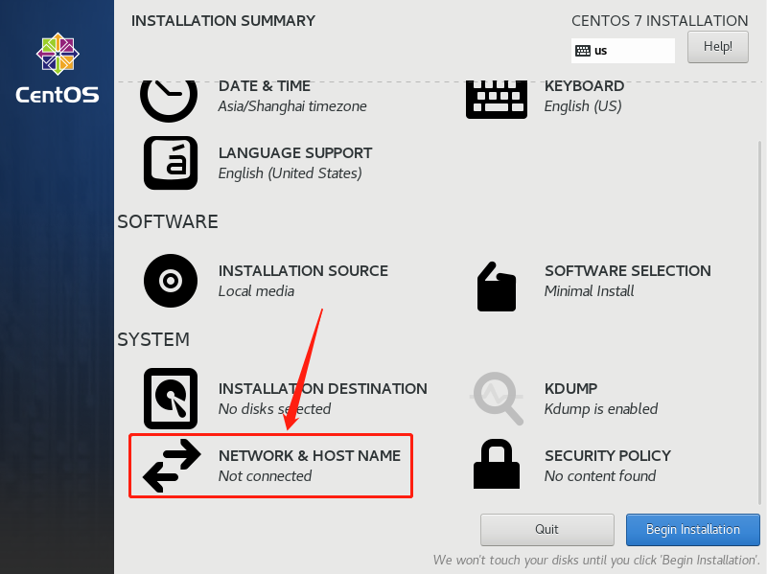Open the Keyboard layout icon
This screenshot has width=767, height=574.
497,100
